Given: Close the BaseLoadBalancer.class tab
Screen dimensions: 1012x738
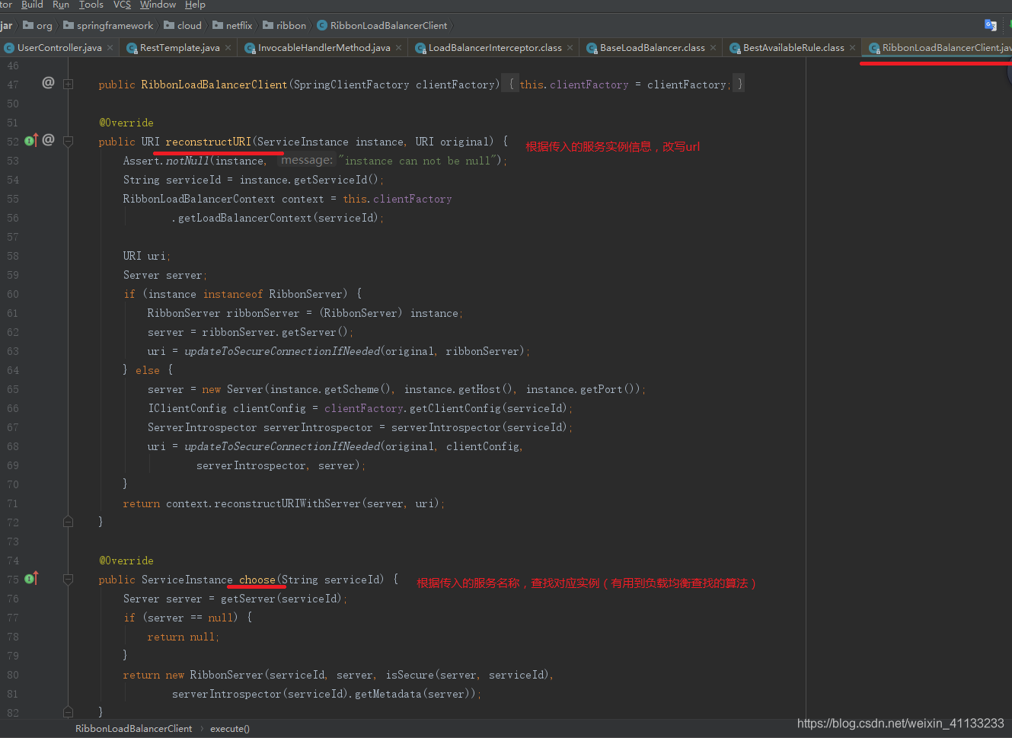Looking at the screenshot, I should 713,47.
